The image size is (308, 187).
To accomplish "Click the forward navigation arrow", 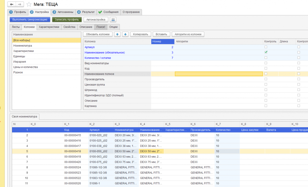I will (x=19, y=4).
